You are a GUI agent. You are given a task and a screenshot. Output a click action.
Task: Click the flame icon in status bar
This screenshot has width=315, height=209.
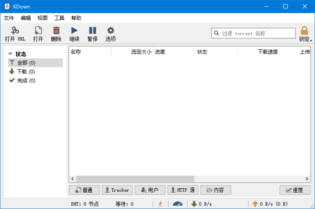click(160, 204)
